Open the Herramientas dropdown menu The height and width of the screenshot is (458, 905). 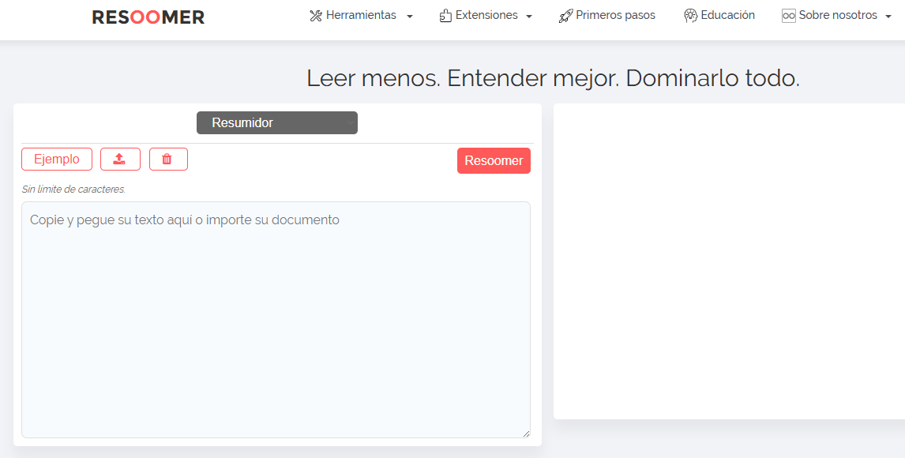pos(362,16)
